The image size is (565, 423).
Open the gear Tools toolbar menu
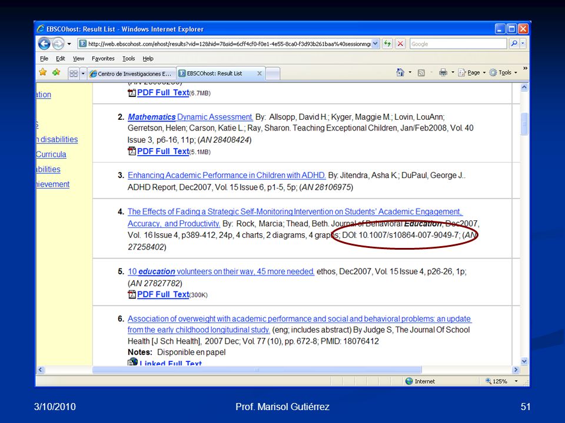[503, 73]
